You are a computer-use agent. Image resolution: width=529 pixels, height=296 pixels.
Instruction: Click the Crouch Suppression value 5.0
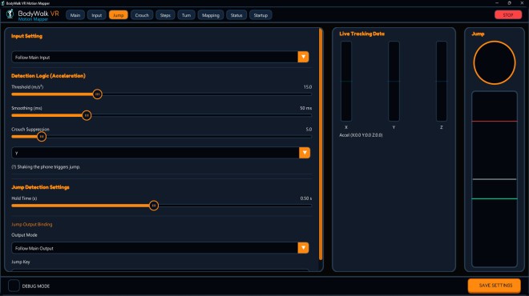coord(309,130)
